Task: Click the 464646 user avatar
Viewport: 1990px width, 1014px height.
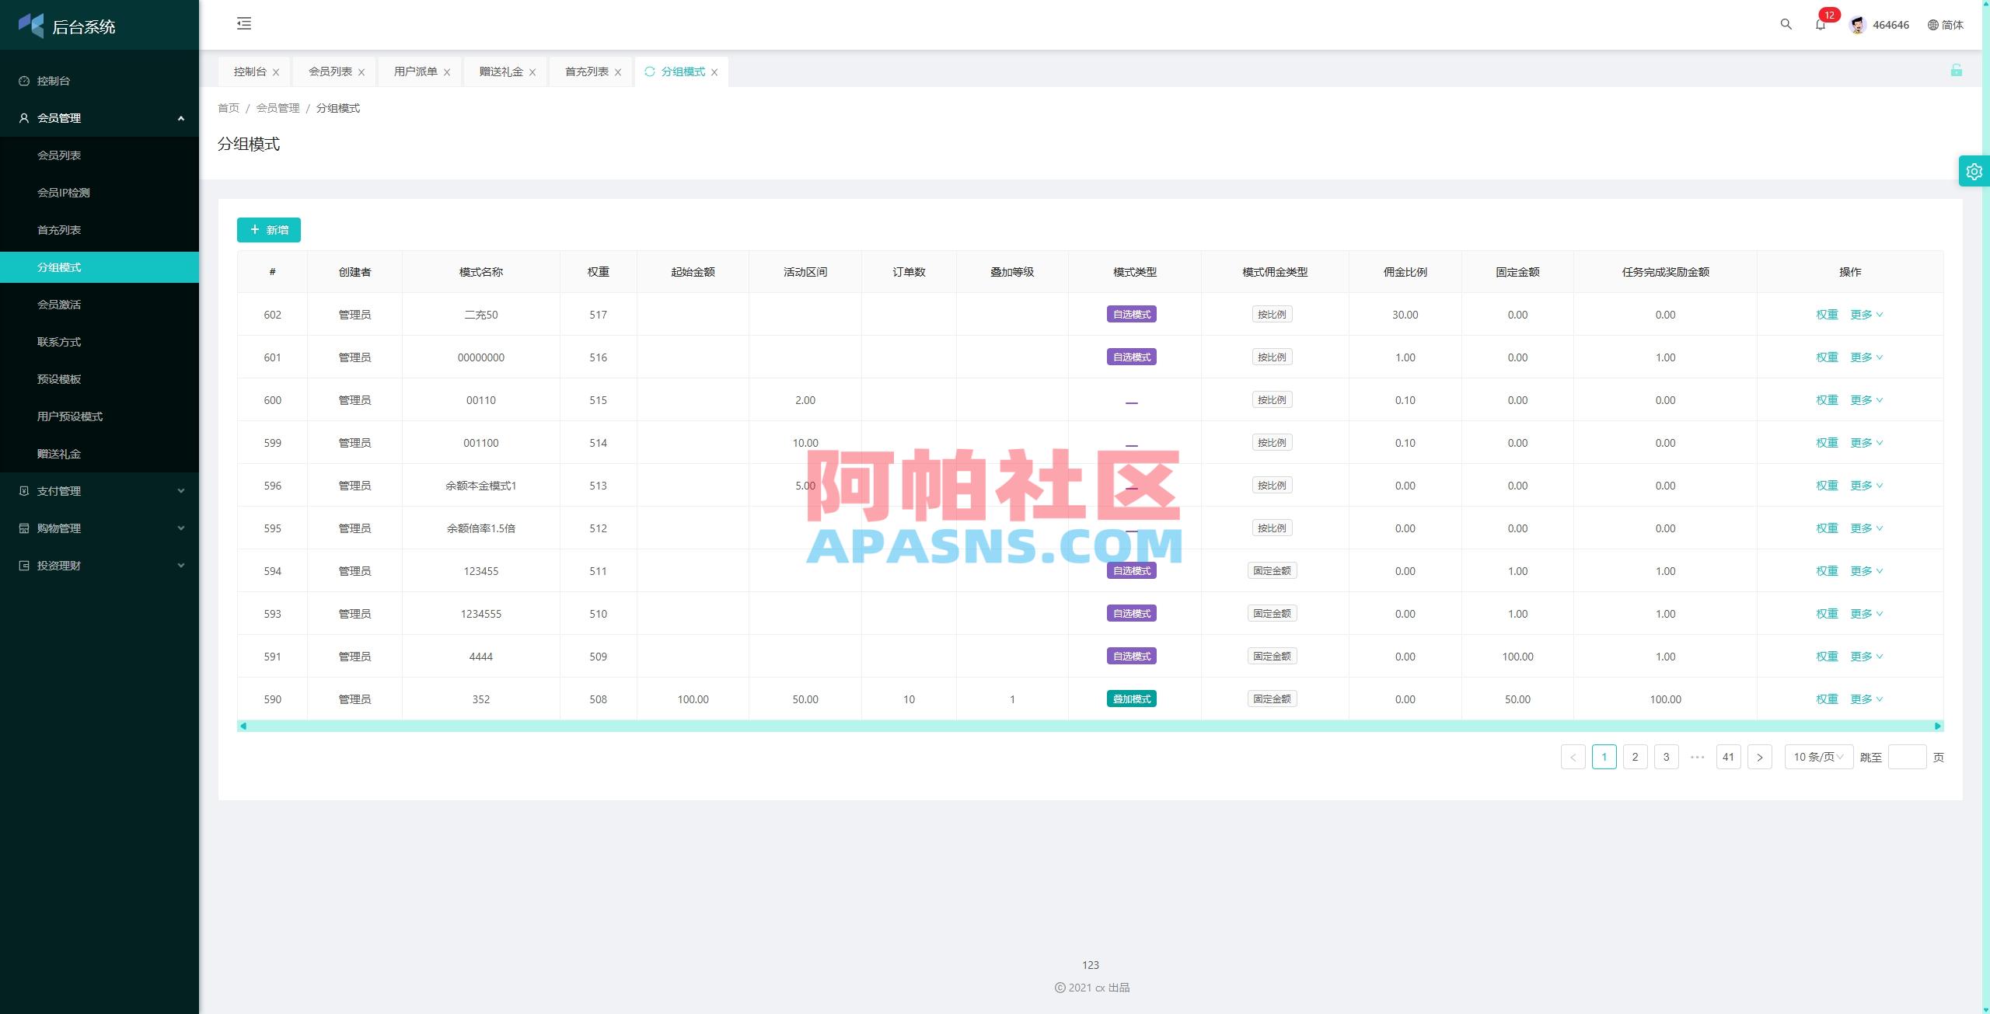Action: [x=1857, y=24]
